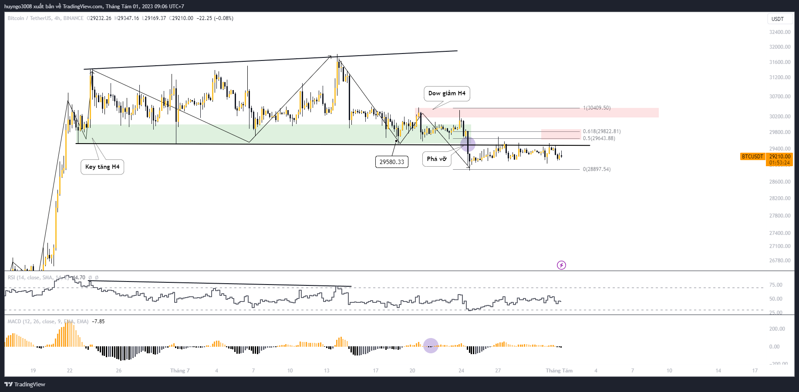Click the 27400.00 price axis label
Viewport: 799px width, 392px height.
click(x=780, y=233)
